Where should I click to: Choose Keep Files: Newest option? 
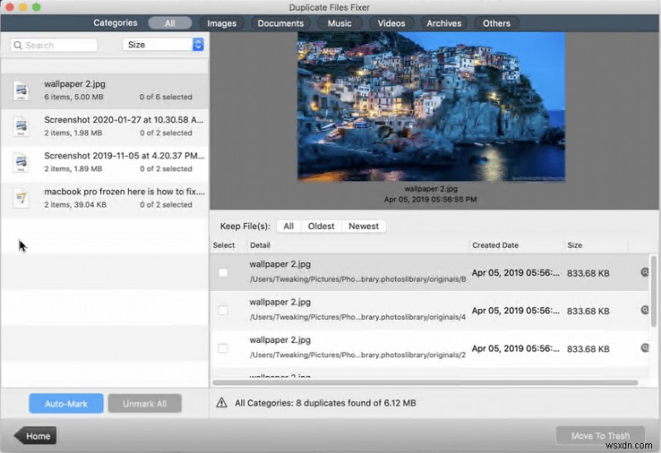tap(364, 226)
